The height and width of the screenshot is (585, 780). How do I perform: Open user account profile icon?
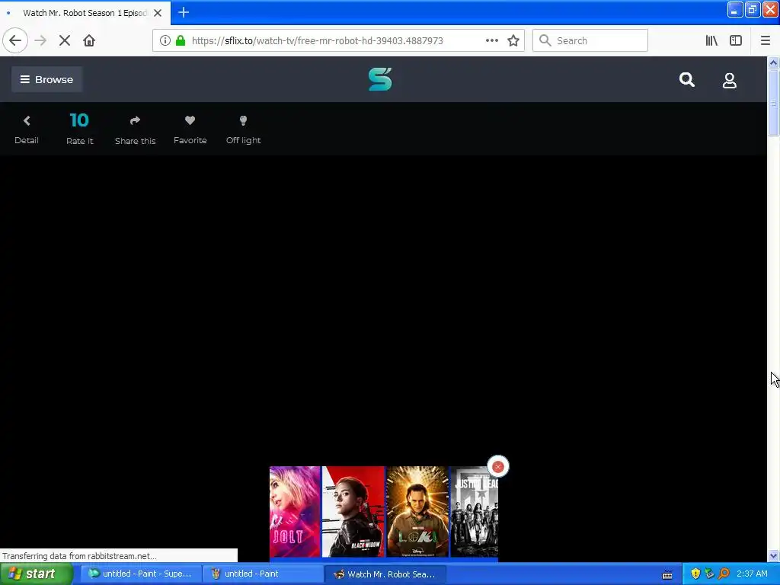(x=729, y=80)
